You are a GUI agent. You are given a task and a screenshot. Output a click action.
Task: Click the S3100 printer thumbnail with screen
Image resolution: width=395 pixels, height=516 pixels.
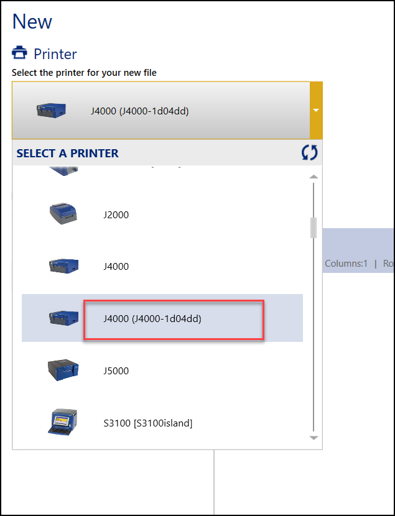63,422
